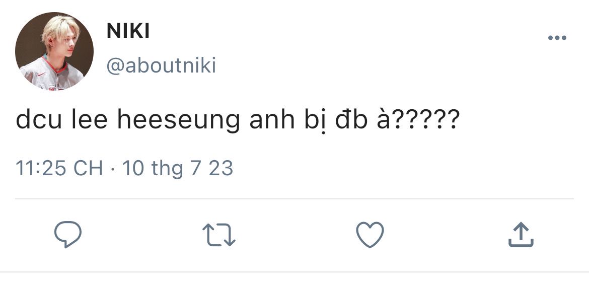The width and height of the screenshot is (589, 281).
Task: Click the NIKI display name
Action: (128, 32)
